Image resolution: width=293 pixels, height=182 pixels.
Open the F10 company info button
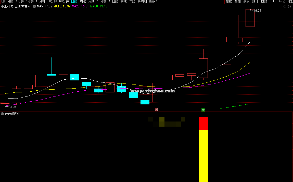click(x=273, y=2)
